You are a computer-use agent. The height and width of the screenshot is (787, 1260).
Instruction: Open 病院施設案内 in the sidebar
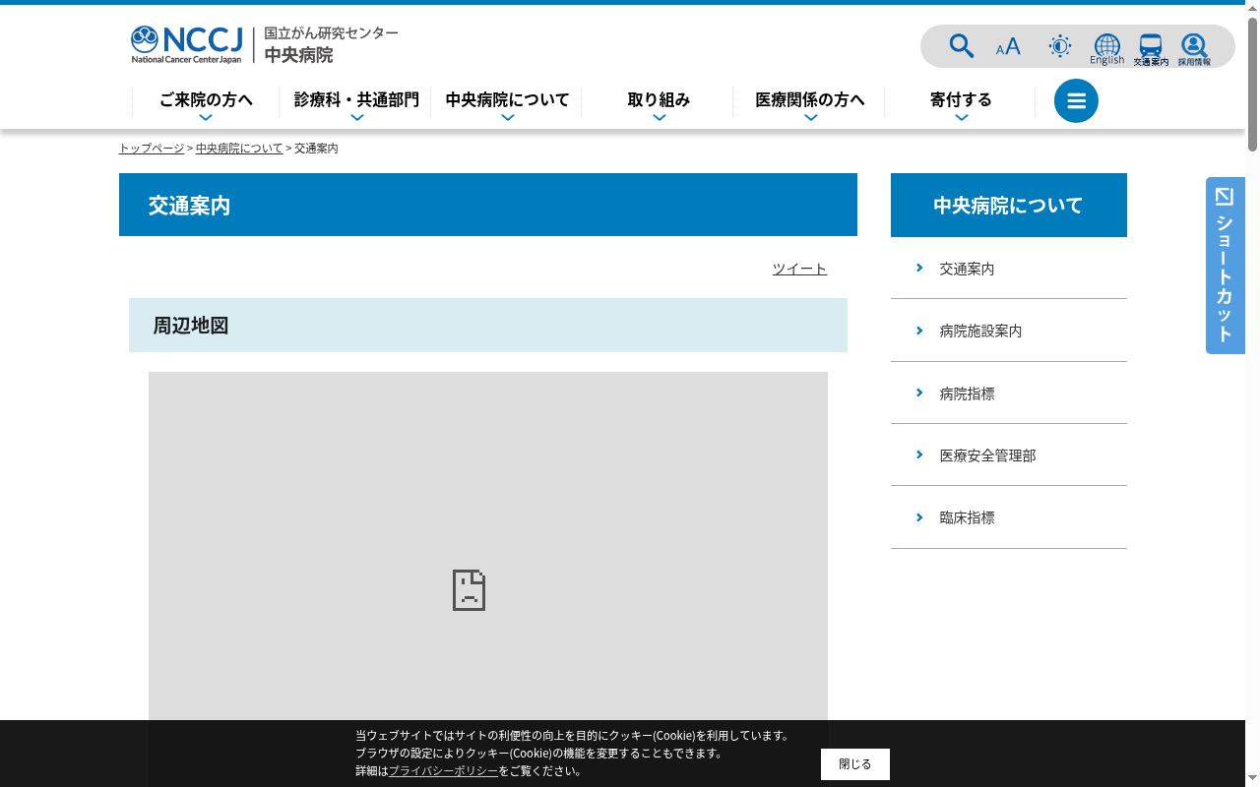1009,331
